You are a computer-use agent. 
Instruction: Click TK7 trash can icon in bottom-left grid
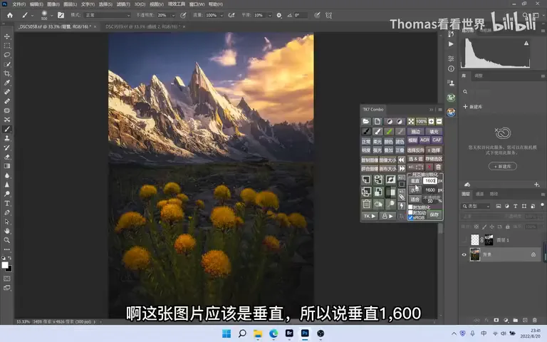tap(366, 204)
